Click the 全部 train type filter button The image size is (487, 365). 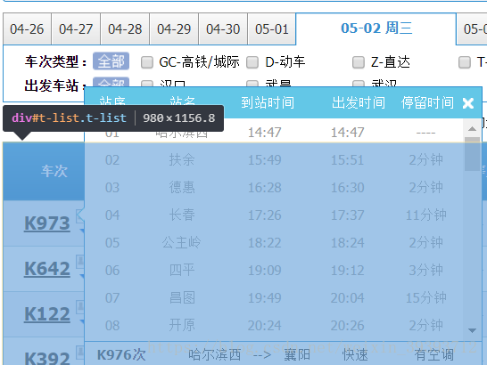pos(111,61)
